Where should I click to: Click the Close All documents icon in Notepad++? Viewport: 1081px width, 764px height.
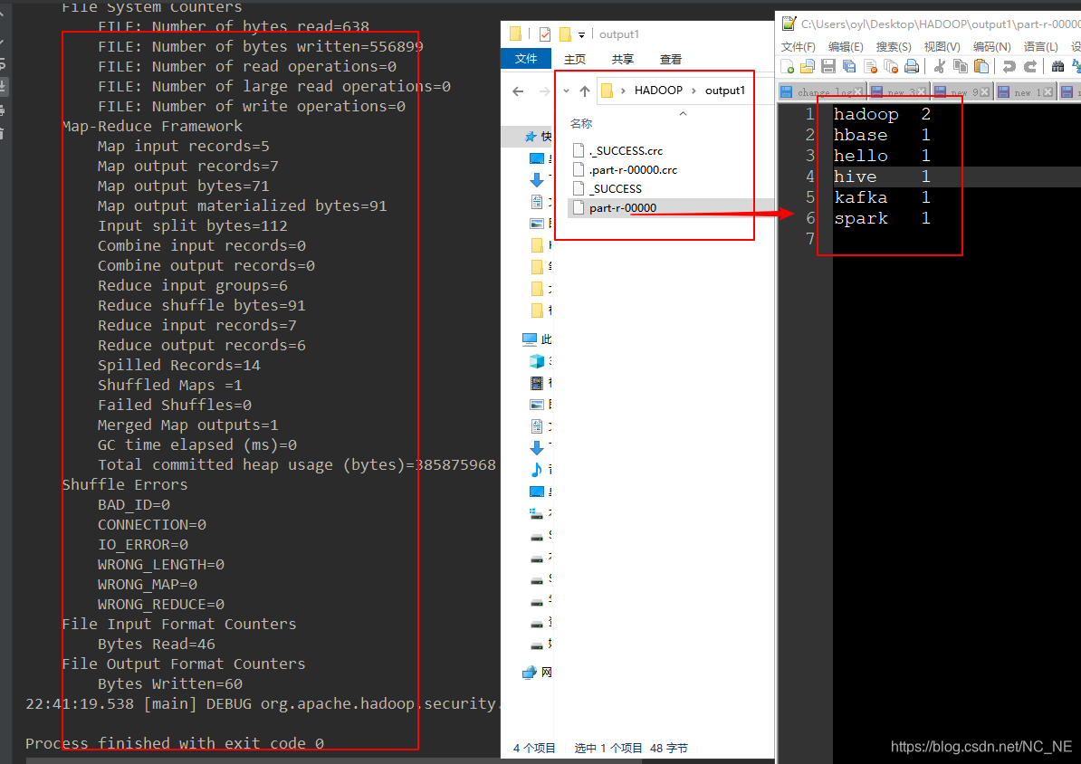[x=891, y=66]
